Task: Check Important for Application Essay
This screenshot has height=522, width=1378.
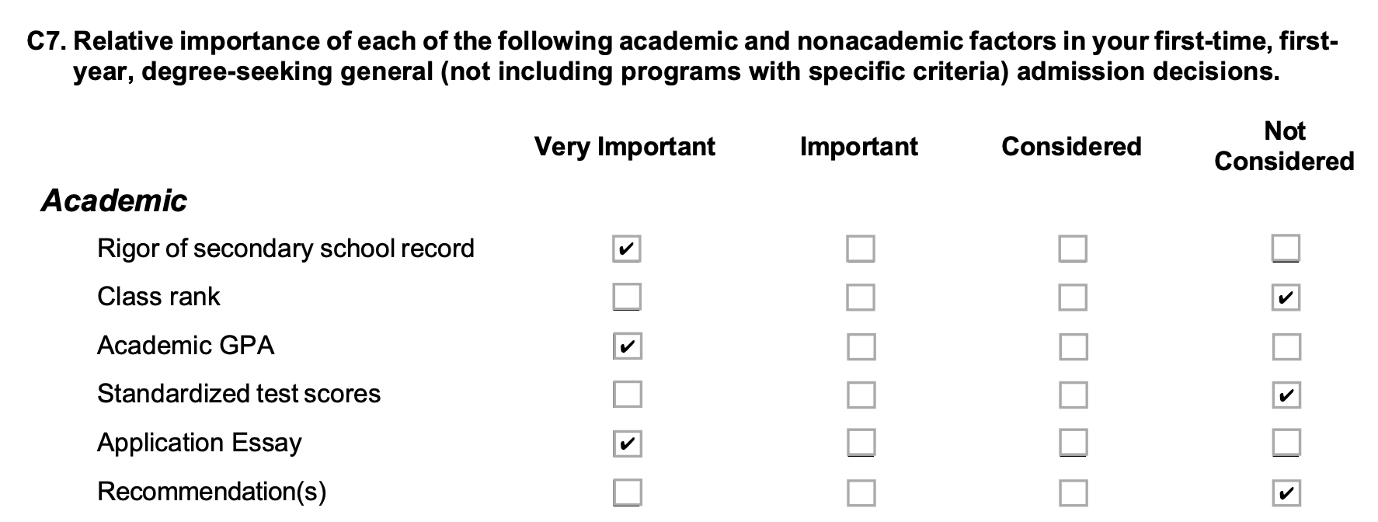Action: (x=861, y=443)
